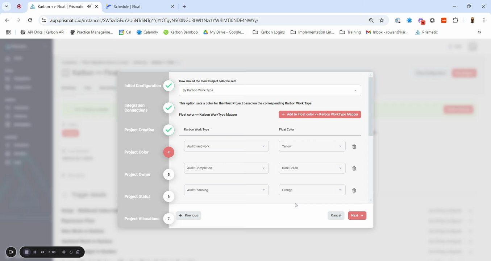Discard the recording with trash icon

(78, 252)
